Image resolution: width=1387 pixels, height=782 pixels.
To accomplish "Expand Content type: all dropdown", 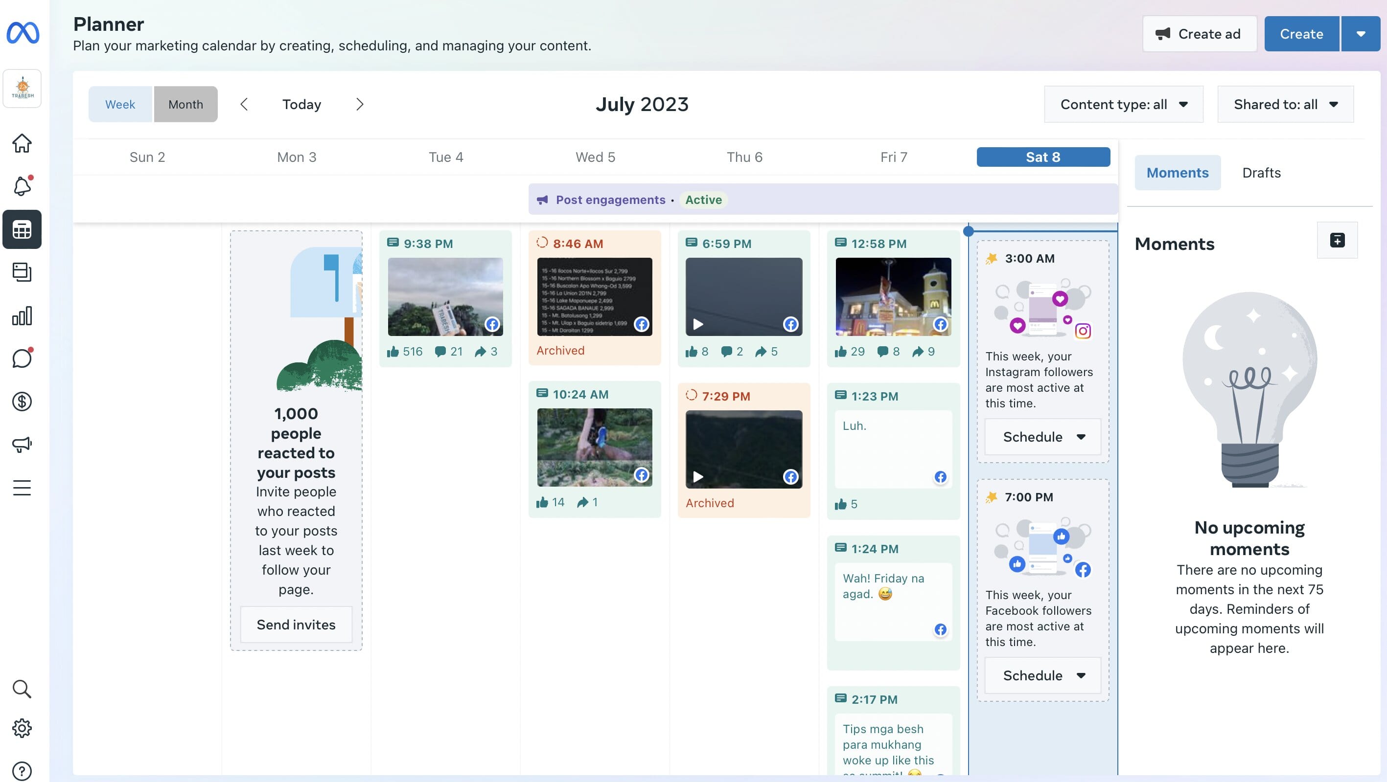I will [x=1124, y=104].
